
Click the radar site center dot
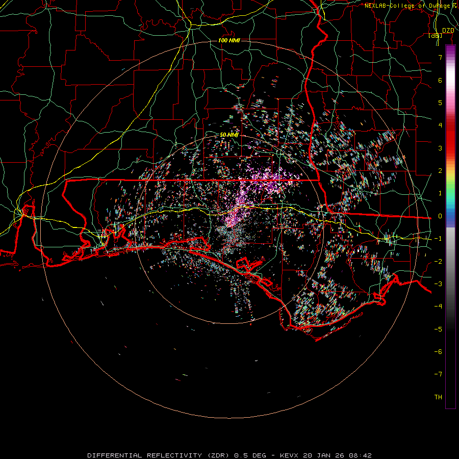(x=229, y=229)
